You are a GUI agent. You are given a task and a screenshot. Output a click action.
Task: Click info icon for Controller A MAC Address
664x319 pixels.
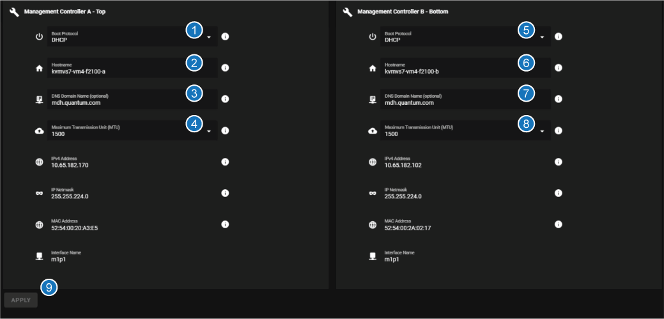click(225, 224)
